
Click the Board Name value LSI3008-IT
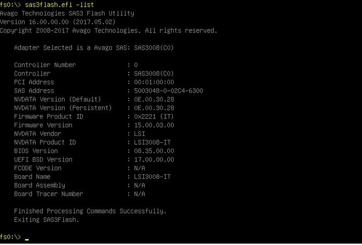(x=152, y=177)
